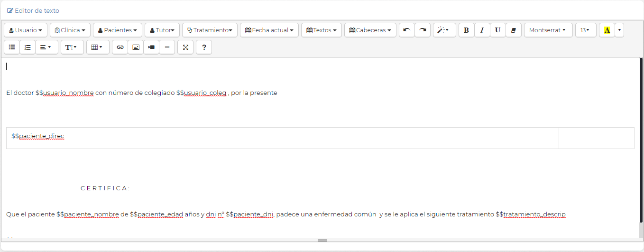Click the Editor de texto link

coord(33,10)
